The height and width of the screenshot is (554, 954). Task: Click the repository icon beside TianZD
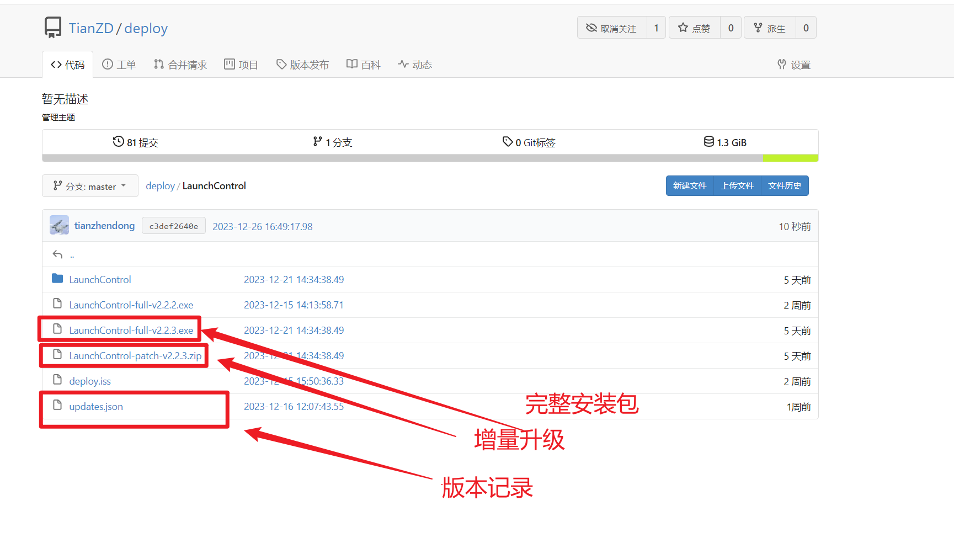pyautogui.click(x=53, y=28)
